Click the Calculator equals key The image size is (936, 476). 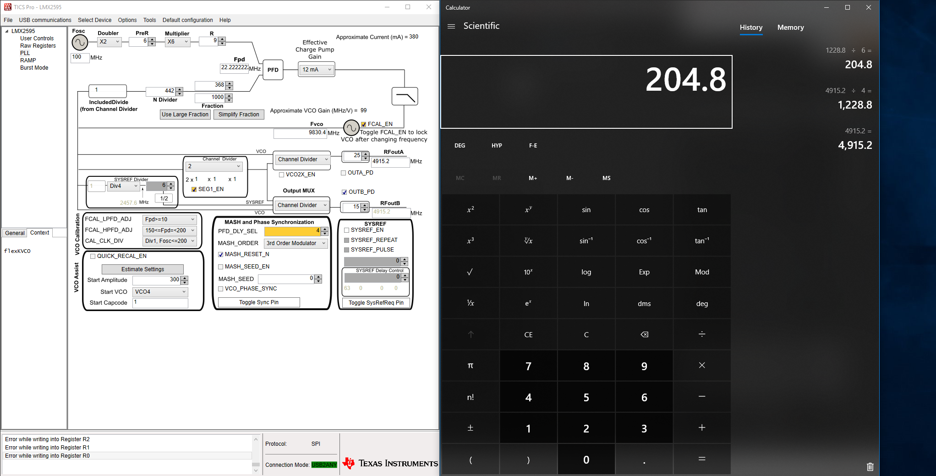tap(702, 459)
